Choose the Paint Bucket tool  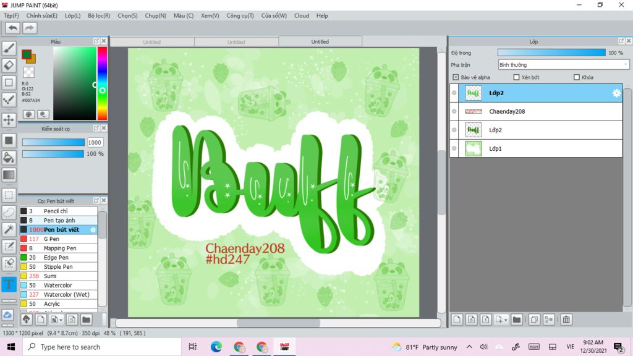9,158
